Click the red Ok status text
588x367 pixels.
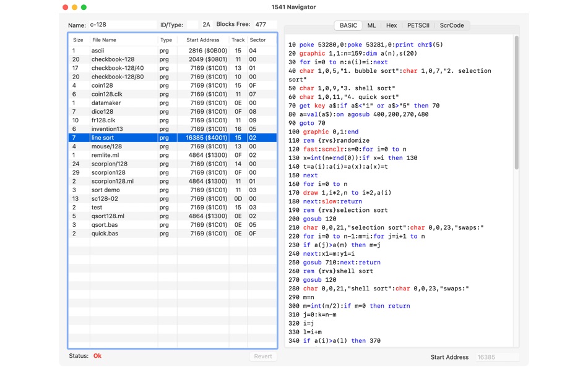pyautogui.click(x=98, y=356)
